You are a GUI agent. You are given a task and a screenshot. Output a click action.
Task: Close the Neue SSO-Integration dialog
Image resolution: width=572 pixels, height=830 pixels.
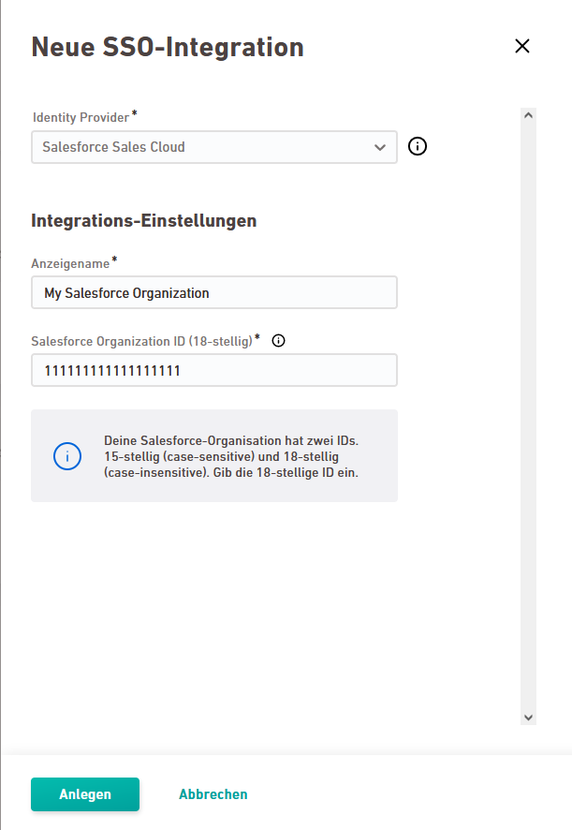[522, 46]
